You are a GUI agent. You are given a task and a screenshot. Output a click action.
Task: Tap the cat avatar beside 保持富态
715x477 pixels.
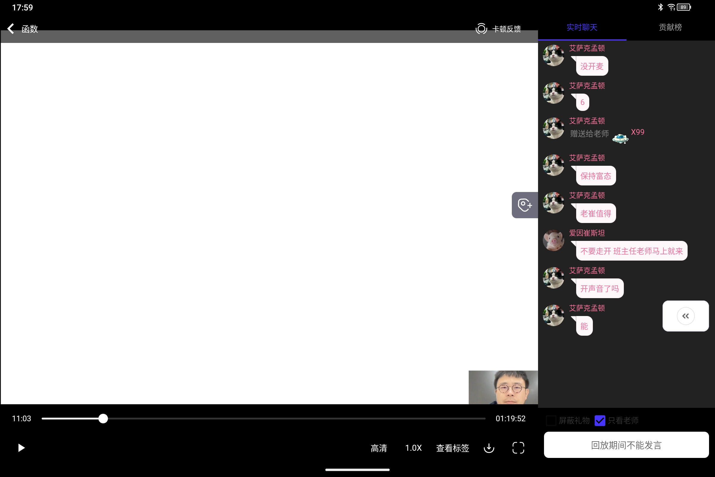[x=553, y=165]
